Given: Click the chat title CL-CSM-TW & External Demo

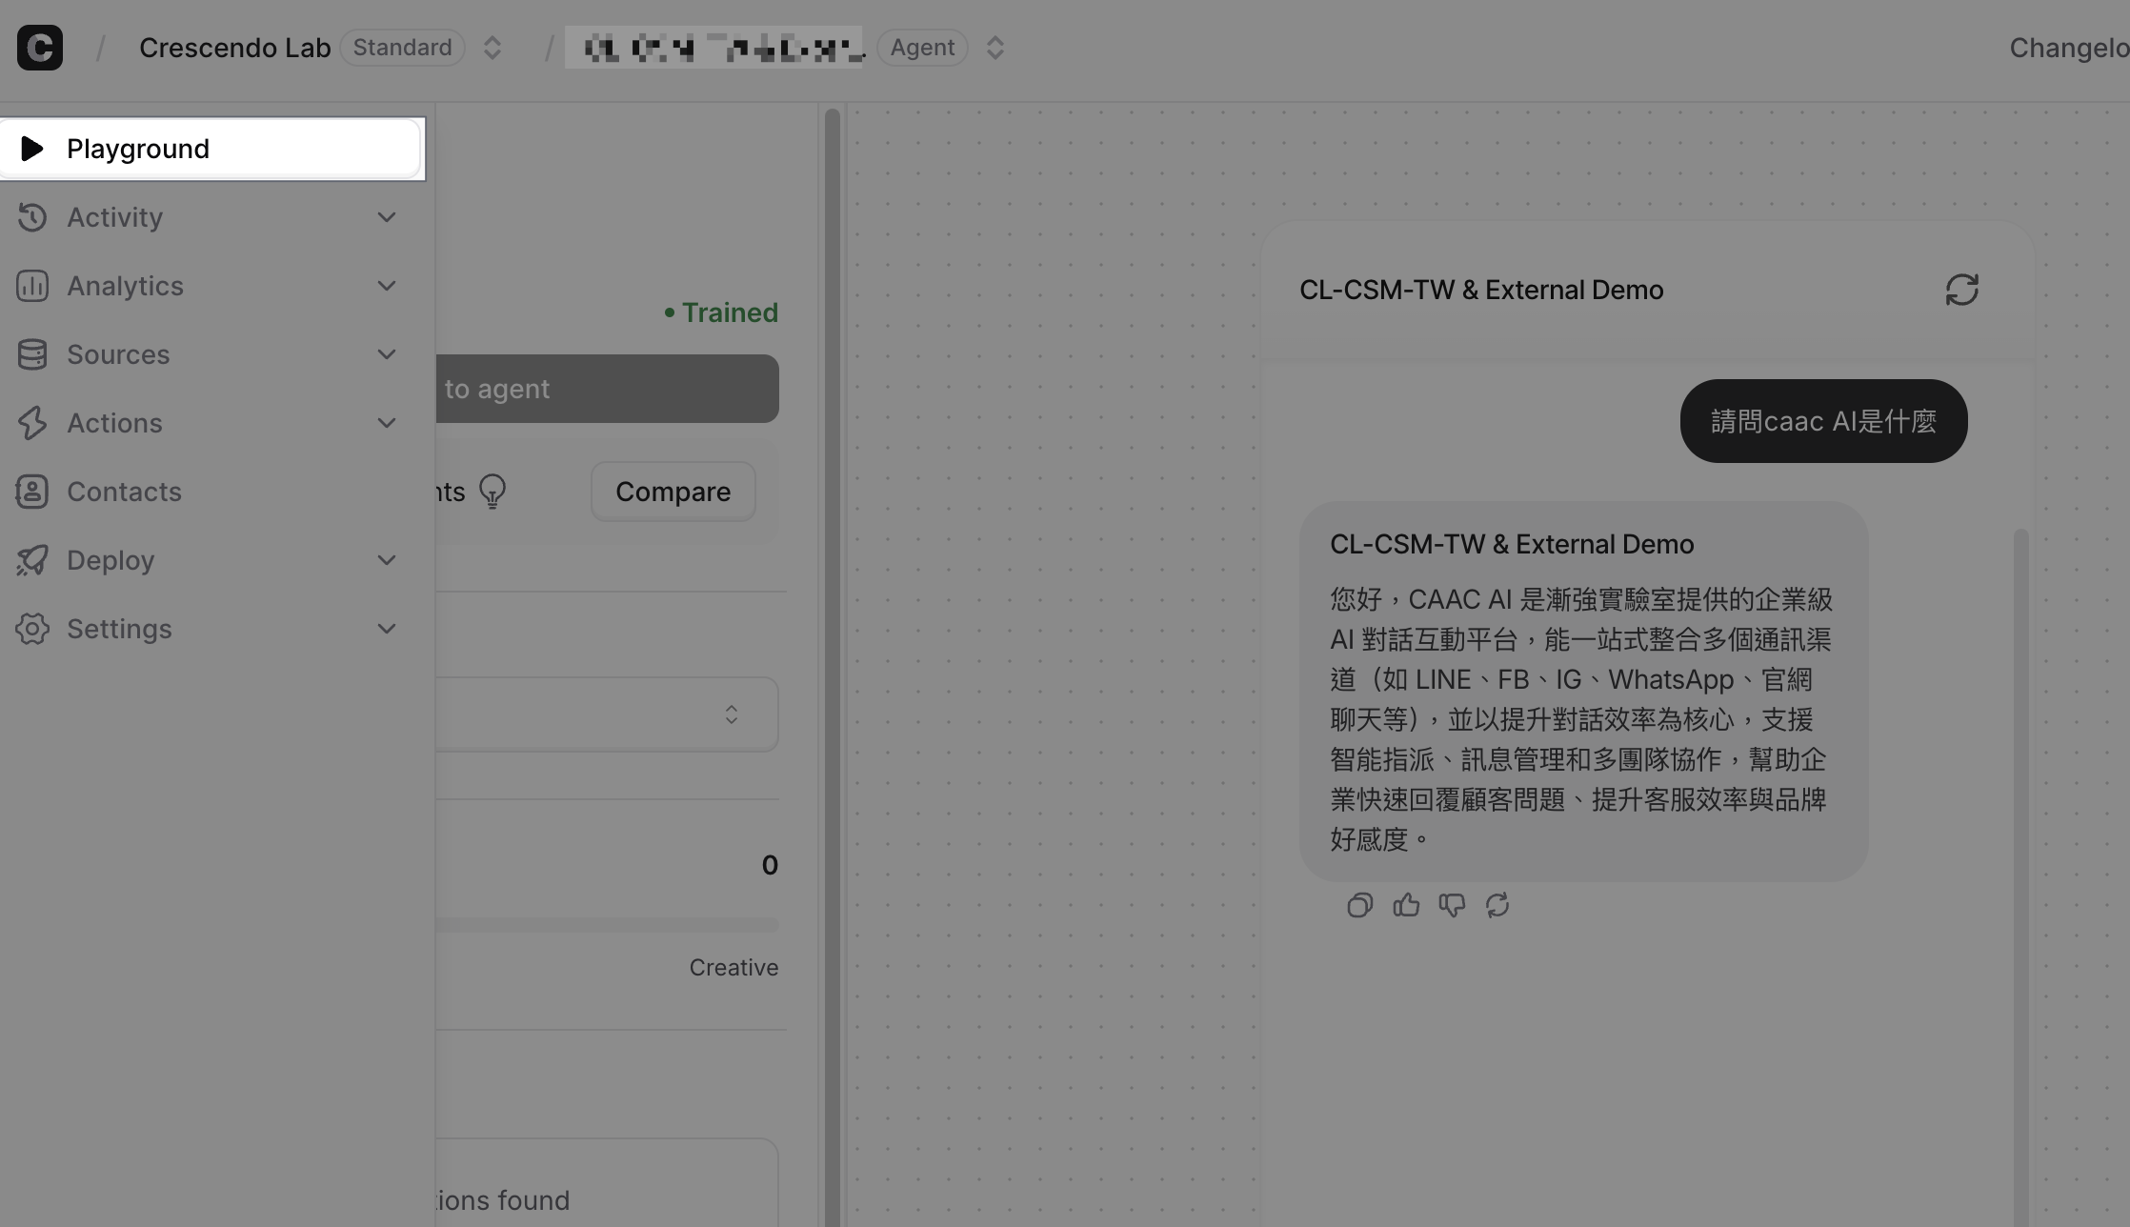Looking at the screenshot, I should [x=1481, y=290].
